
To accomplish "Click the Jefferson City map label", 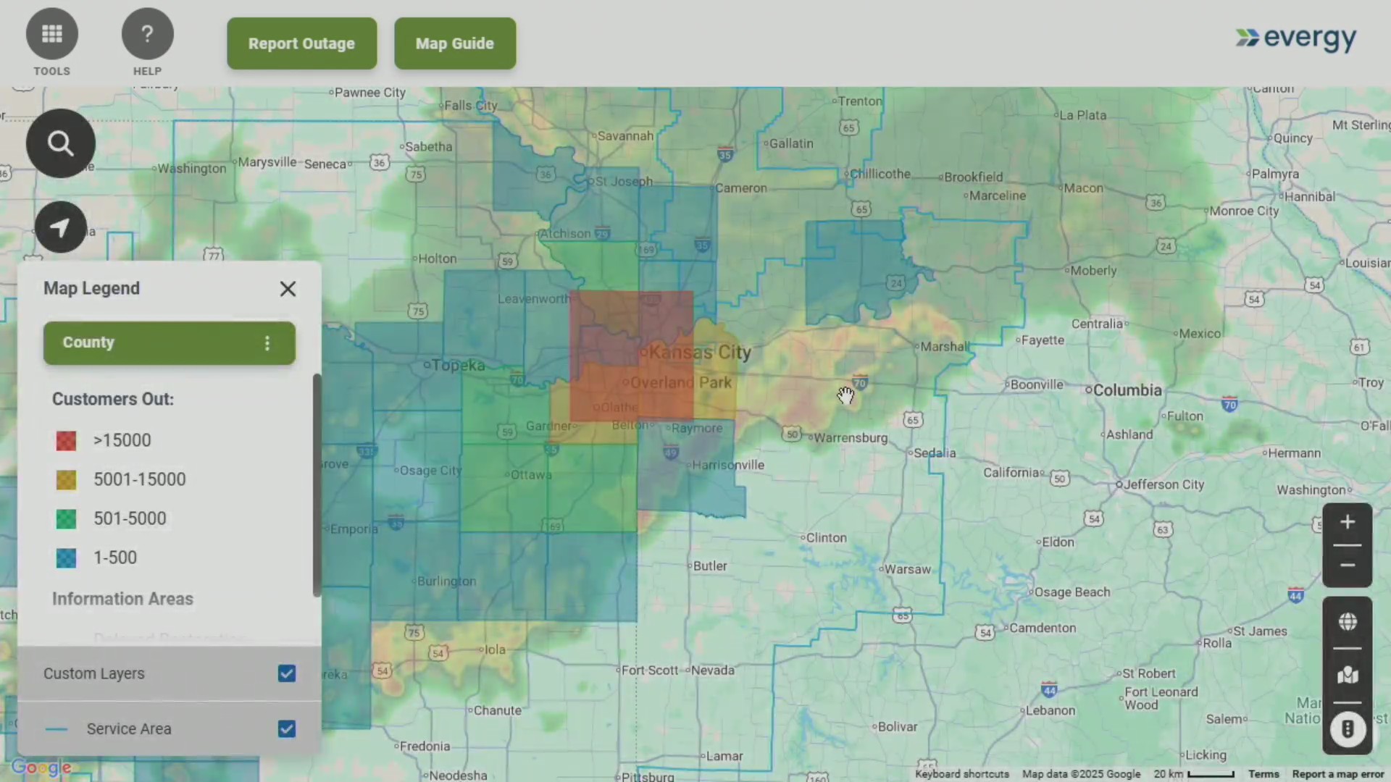I will coord(1164,484).
